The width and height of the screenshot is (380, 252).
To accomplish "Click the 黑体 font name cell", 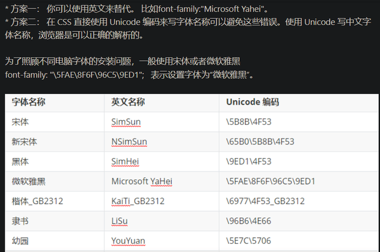I will (20, 161).
